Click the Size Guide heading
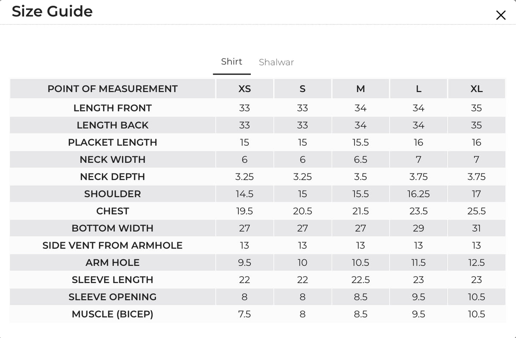516x338 pixels. [x=52, y=12]
